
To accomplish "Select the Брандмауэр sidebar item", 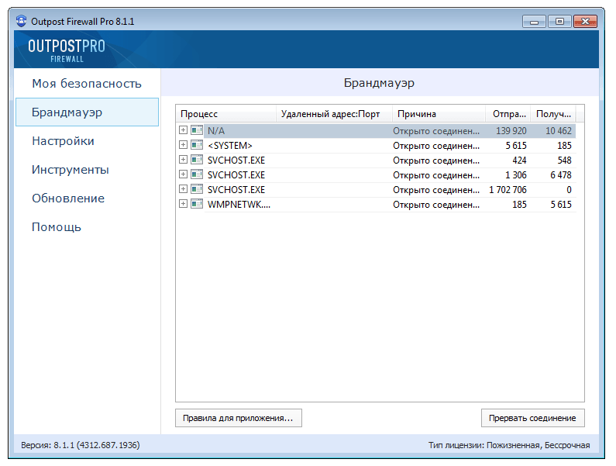I will (x=87, y=112).
